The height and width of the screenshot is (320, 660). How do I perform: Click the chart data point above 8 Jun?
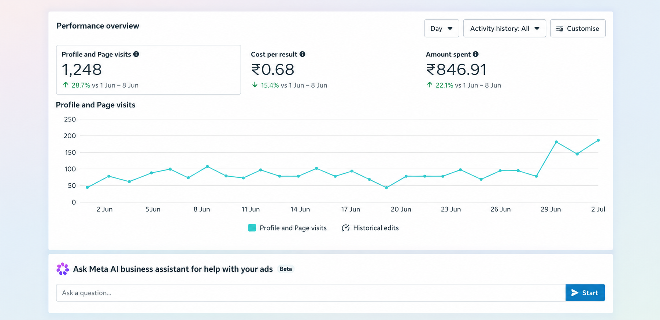click(207, 166)
